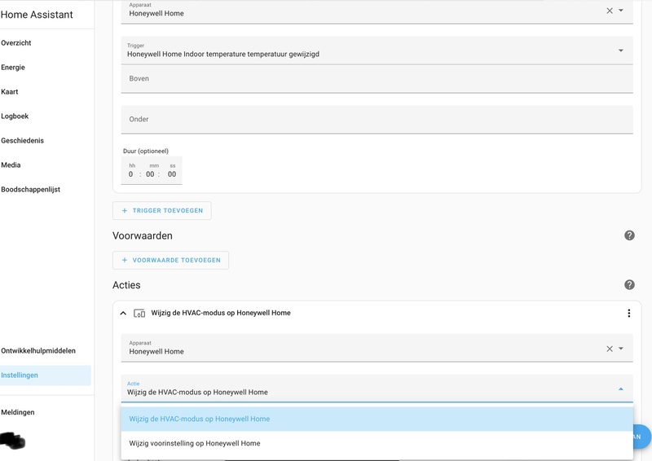Click the Voorwaarde toevoegen button
This screenshot has height=461, width=652.
(171, 260)
